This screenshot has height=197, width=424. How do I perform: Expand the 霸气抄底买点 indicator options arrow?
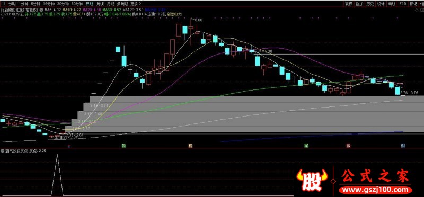tap(3, 151)
